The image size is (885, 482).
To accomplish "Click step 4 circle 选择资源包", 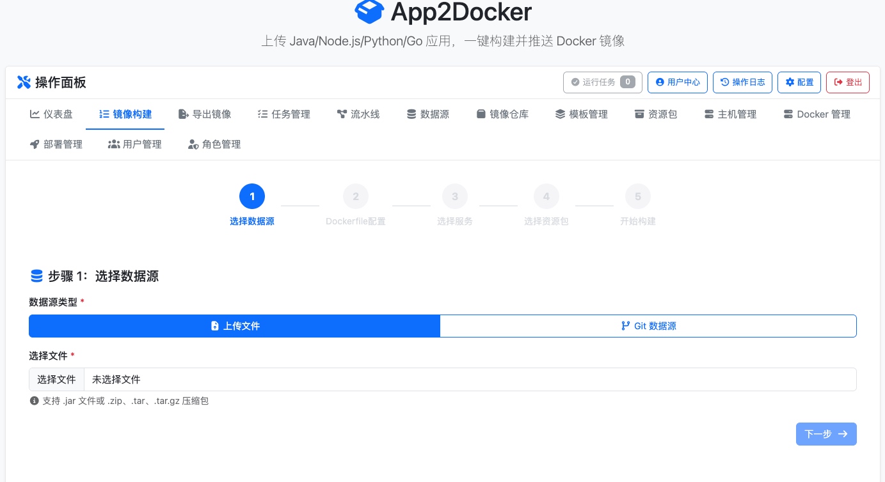I will click(x=546, y=196).
